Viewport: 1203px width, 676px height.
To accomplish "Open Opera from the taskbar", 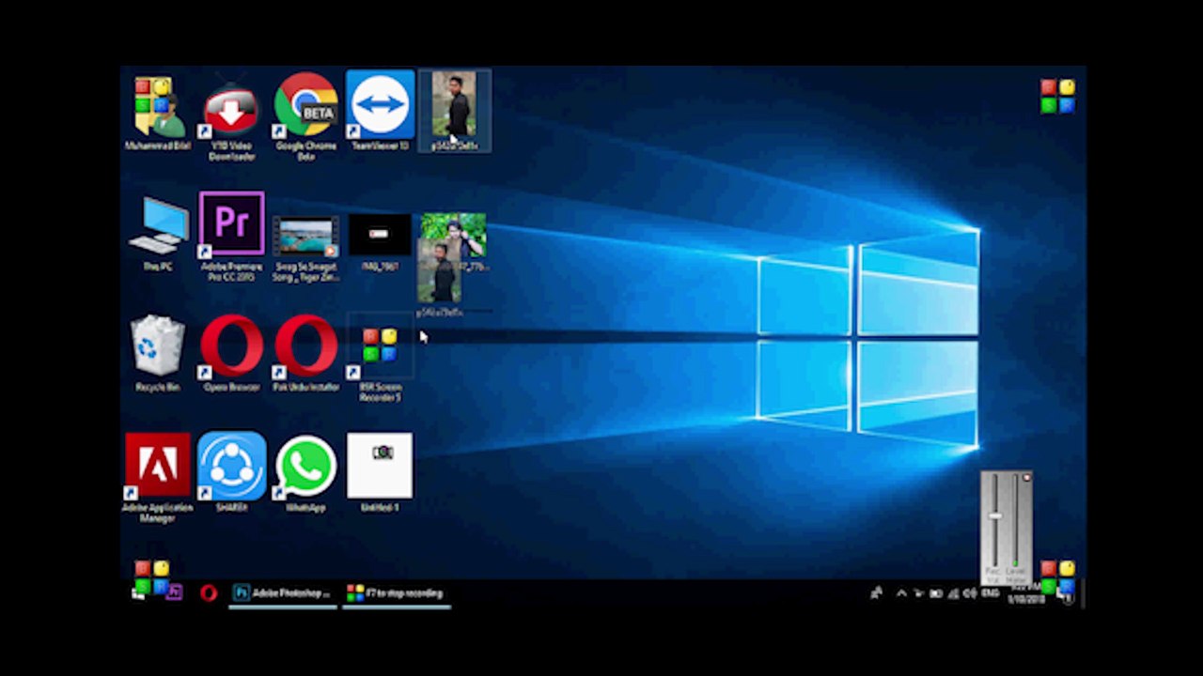I will [x=209, y=592].
